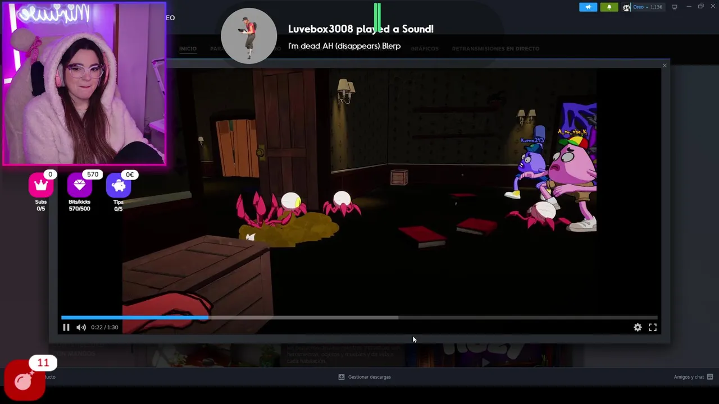This screenshot has height=404, width=719.
Task: Select the INICIO tab
Action: tap(188, 48)
